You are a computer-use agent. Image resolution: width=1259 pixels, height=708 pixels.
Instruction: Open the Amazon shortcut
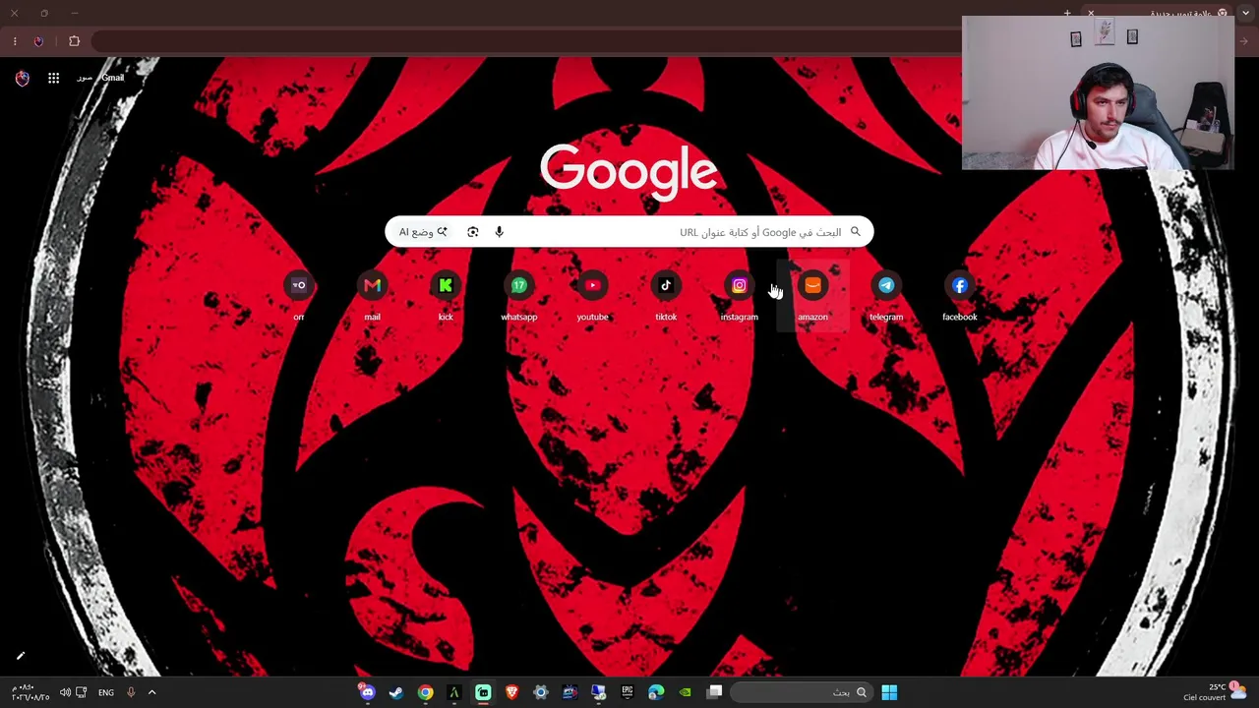point(812,296)
